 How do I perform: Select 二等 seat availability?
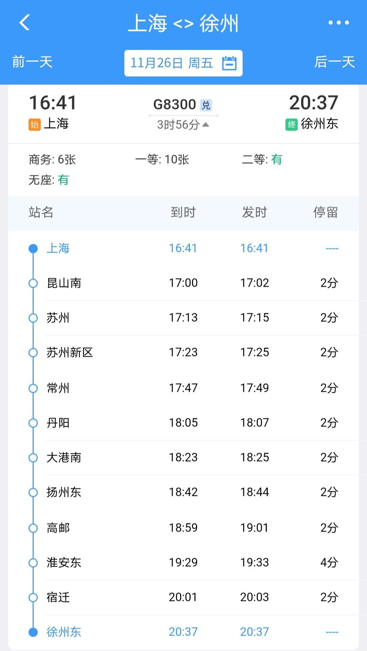coord(262,160)
